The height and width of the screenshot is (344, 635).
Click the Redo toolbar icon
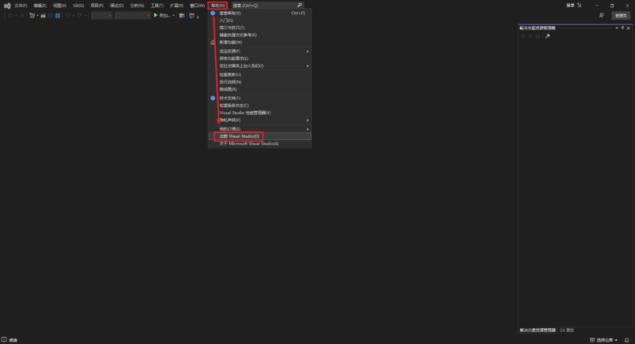coord(79,15)
